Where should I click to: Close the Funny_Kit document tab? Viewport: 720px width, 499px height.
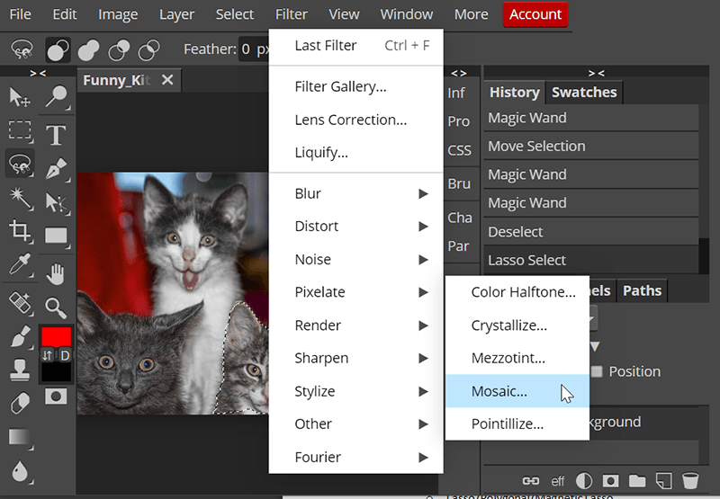coord(166,80)
